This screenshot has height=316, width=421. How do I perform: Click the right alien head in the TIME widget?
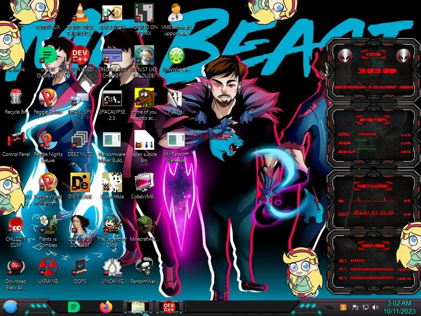coord(404,56)
